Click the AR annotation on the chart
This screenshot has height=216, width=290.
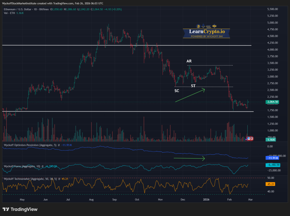pyautogui.click(x=189, y=61)
